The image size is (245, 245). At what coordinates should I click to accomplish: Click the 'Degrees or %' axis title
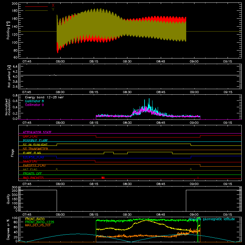pos(8,230)
